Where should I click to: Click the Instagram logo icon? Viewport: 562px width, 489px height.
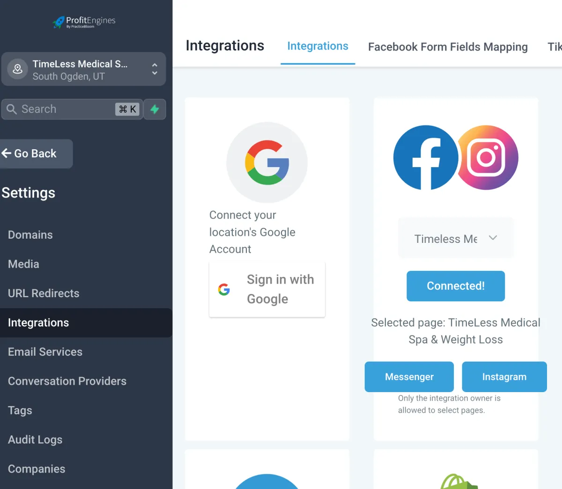coord(487,157)
